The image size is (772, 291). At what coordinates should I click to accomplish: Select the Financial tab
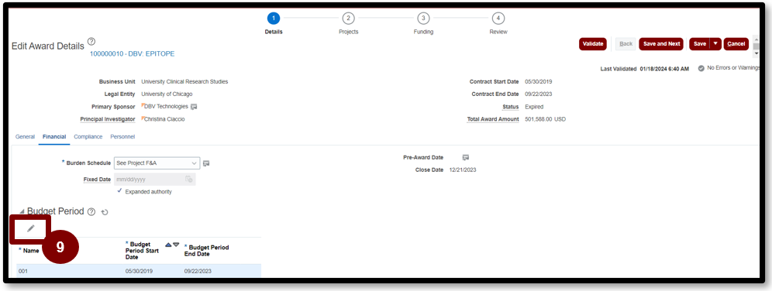[54, 137]
